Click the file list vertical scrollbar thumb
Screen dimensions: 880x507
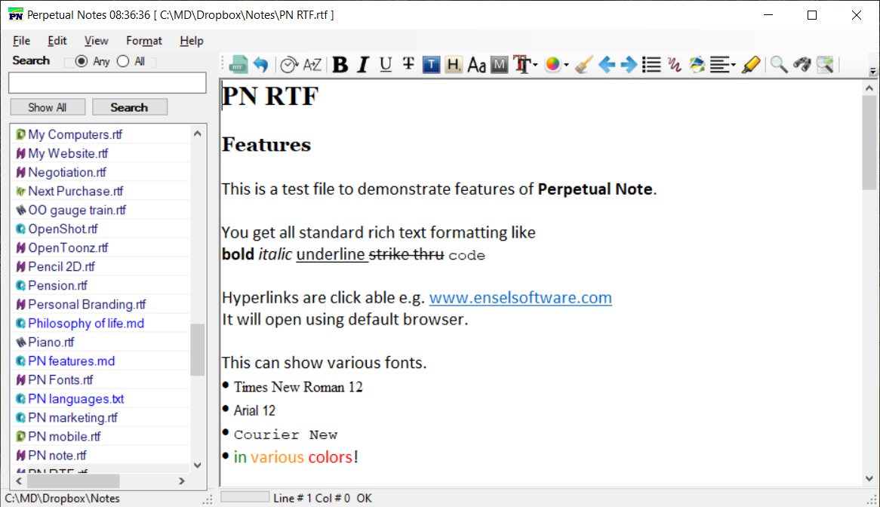click(198, 349)
